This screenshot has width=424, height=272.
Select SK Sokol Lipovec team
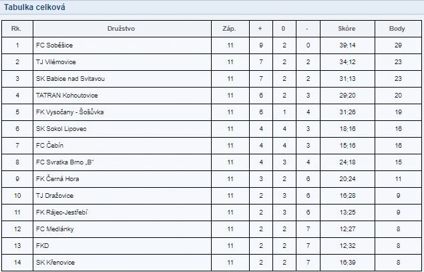click(x=61, y=129)
